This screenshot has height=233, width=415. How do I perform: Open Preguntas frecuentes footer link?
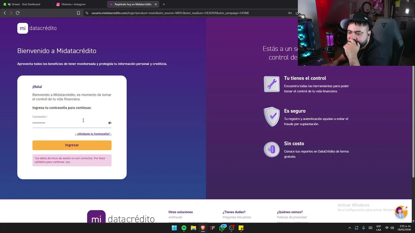[x=237, y=217]
